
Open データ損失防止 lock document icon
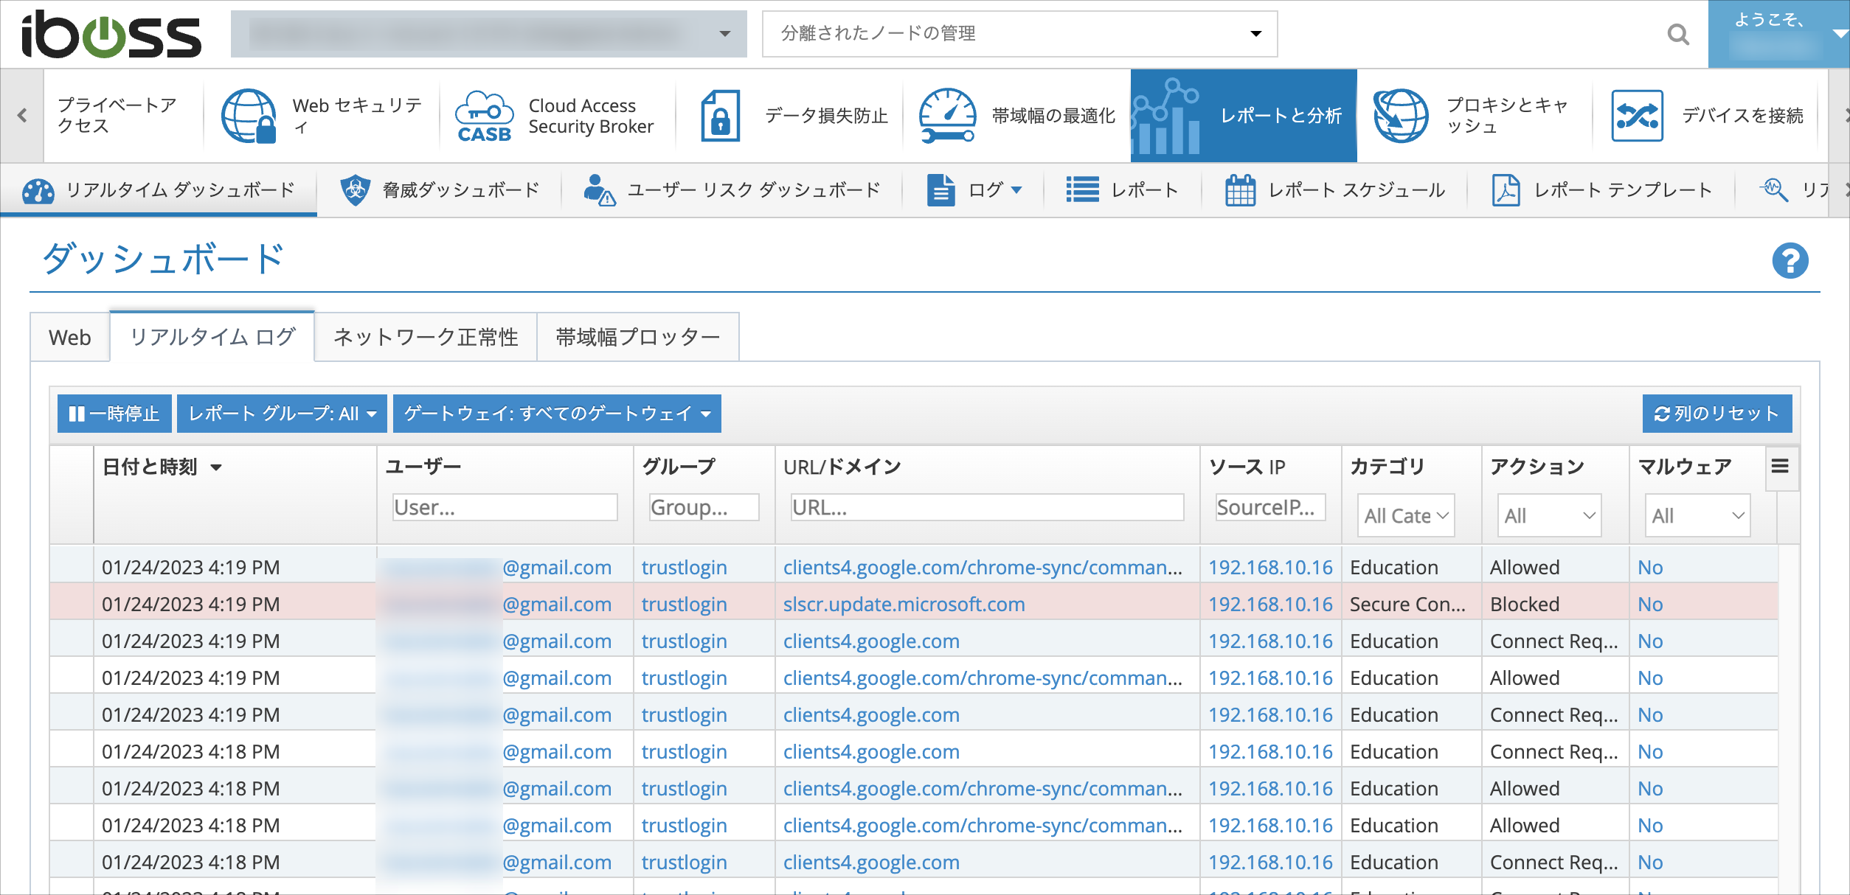pos(720,116)
